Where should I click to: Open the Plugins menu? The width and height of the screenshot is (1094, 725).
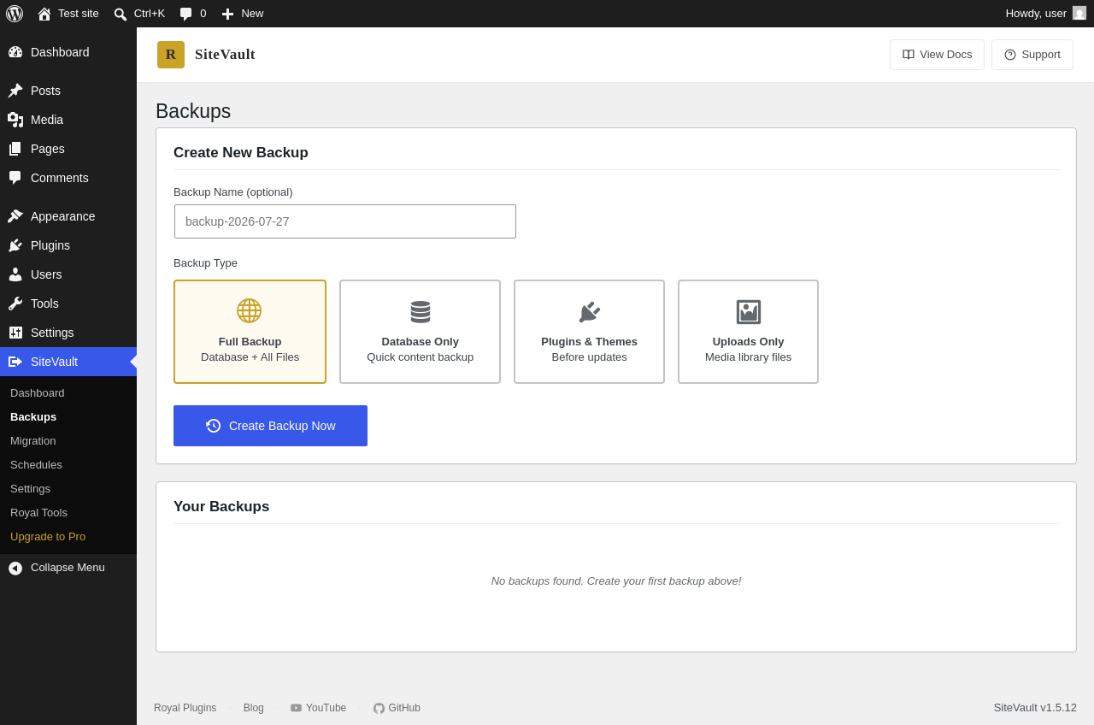click(68, 245)
